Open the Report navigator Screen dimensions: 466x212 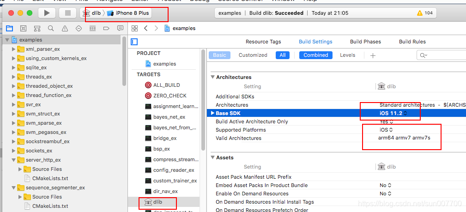[121, 29]
